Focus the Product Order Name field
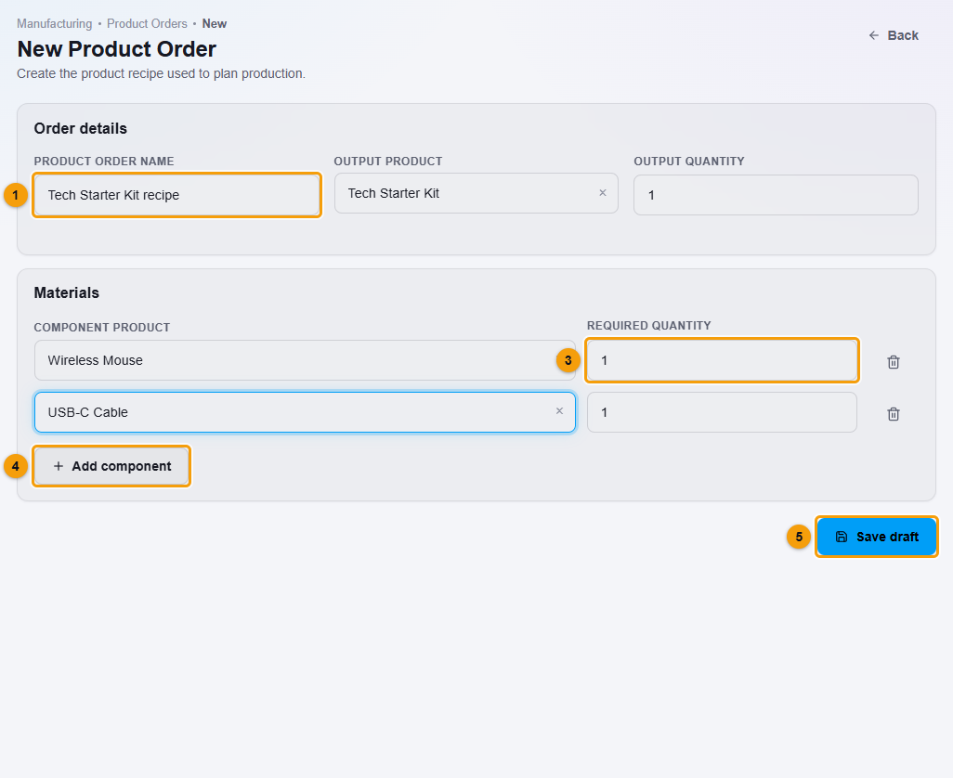 coord(176,195)
